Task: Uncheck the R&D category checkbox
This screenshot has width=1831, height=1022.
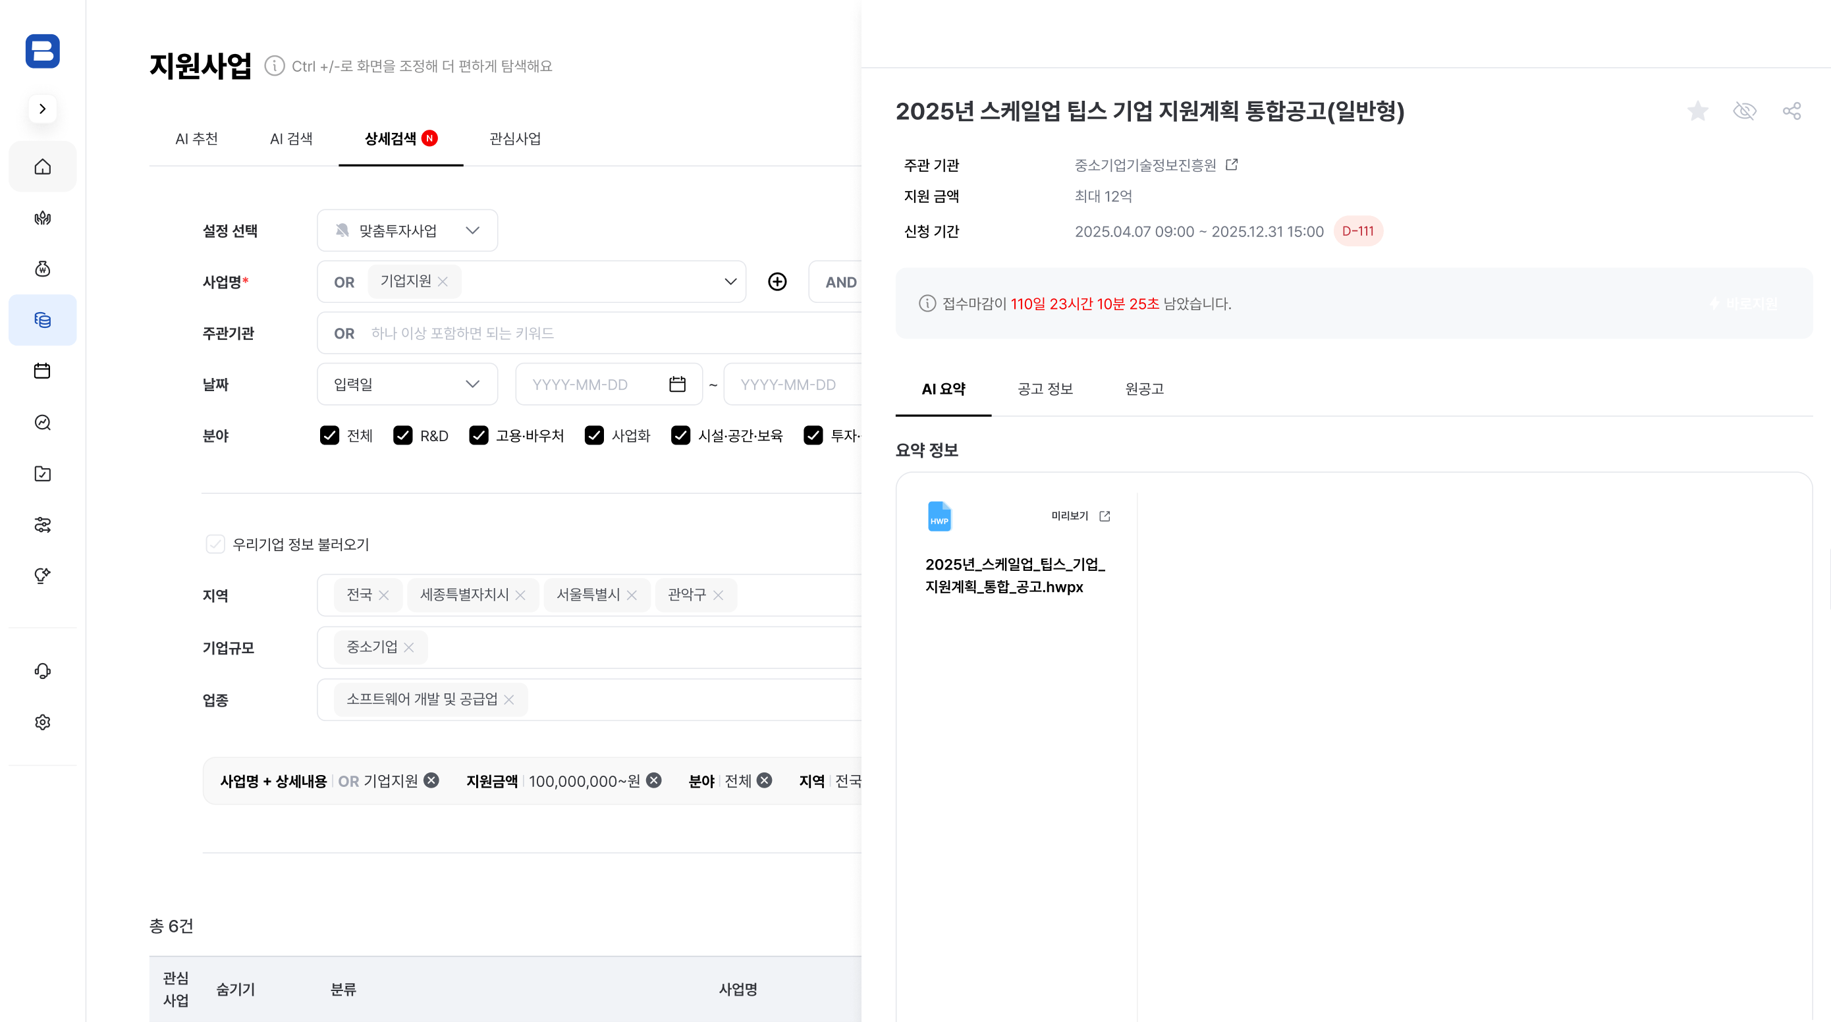Action: tap(403, 435)
